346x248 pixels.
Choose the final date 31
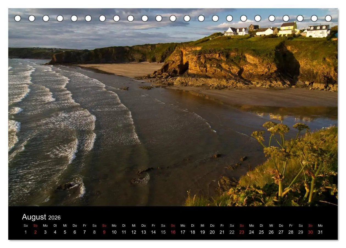[320, 232]
